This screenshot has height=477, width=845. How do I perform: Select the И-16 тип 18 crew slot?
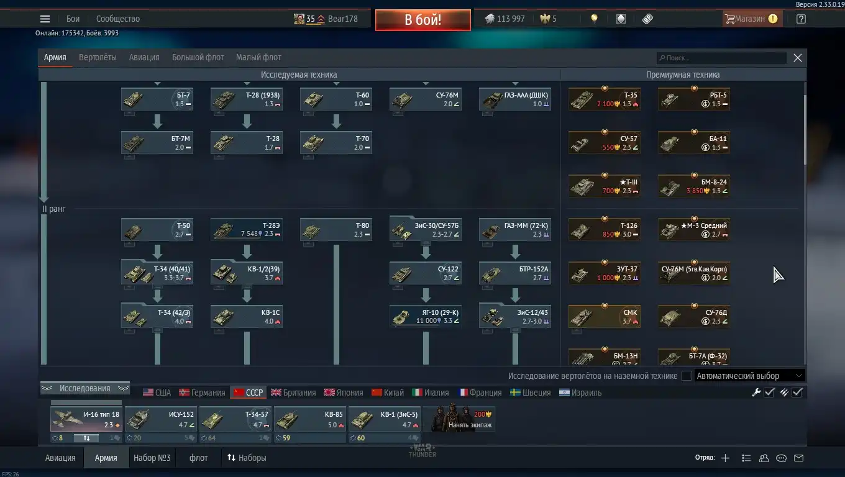pos(86,419)
